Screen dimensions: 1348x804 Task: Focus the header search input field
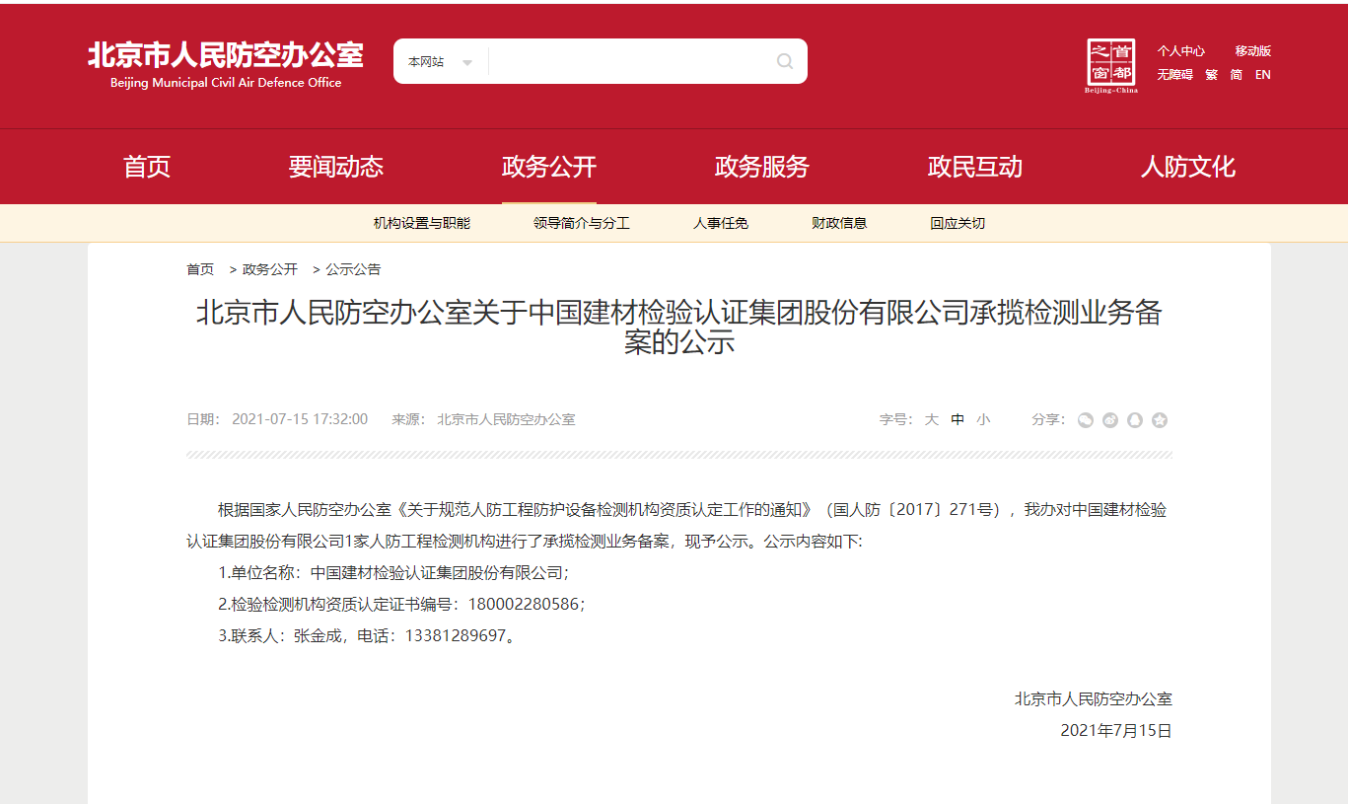point(629,61)
